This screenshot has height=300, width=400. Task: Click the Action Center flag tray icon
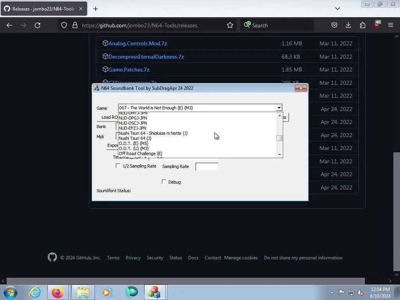coord(341,293)
